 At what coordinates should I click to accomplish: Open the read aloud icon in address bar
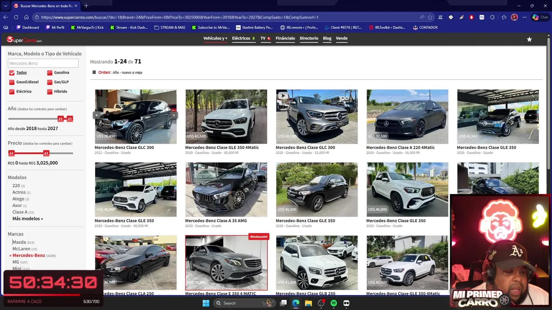coord(422,17)
